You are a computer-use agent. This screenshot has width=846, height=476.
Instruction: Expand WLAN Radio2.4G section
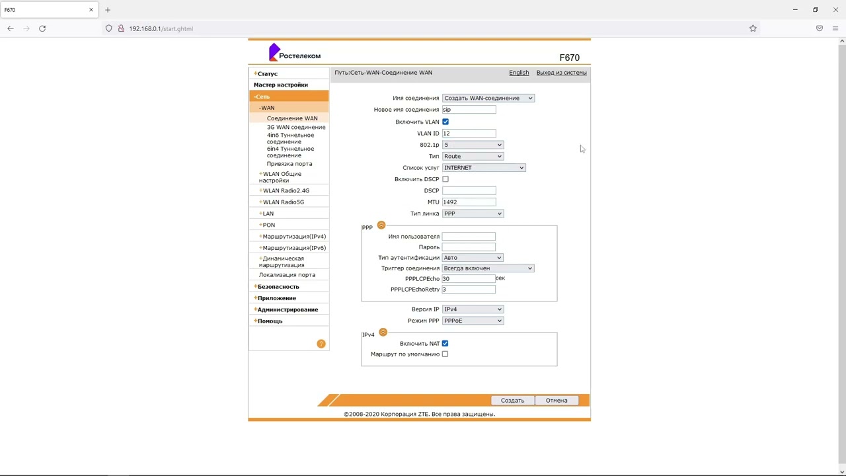284,191
